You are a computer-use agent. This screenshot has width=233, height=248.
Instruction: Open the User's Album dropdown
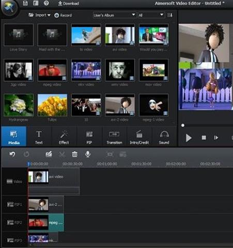[115, 15]
